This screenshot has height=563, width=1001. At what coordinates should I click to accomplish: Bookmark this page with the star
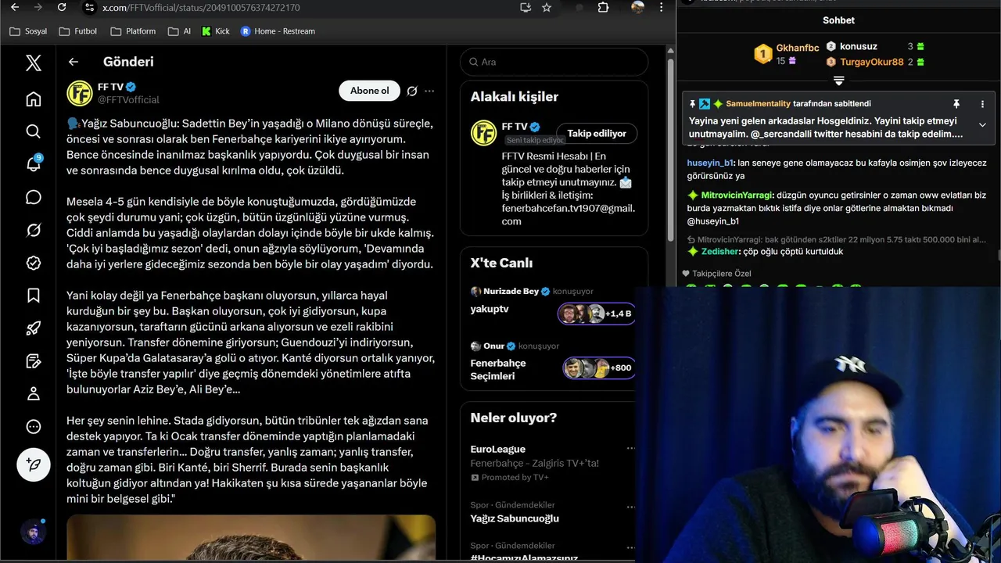pyautogui.click(x=547, y=8)
